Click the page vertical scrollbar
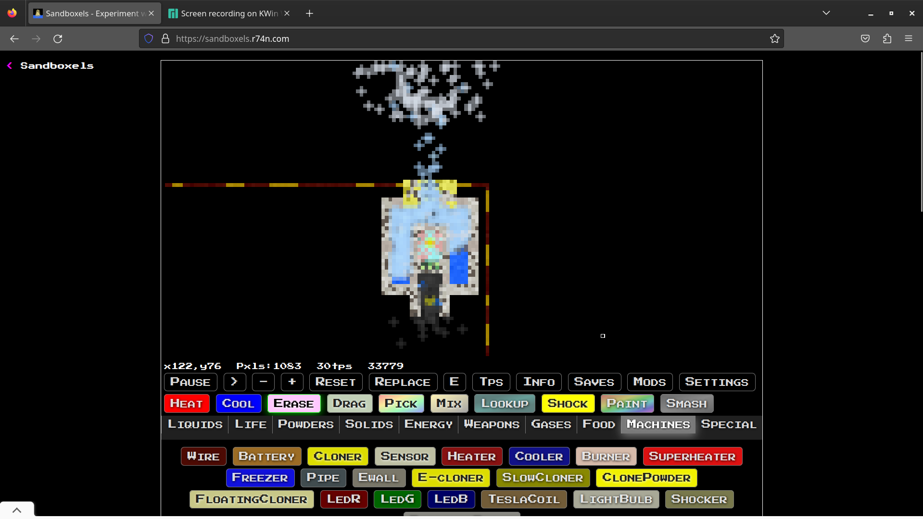The width and height of the screenshot is (923, 519). click(x=921, y=132)
